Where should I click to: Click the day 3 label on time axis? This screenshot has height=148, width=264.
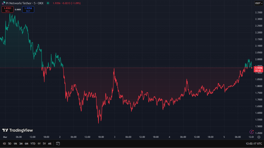click(115, 137)
